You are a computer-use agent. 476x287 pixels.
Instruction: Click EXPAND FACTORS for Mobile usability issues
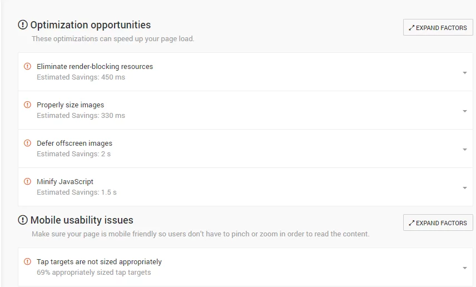point(438,222)
